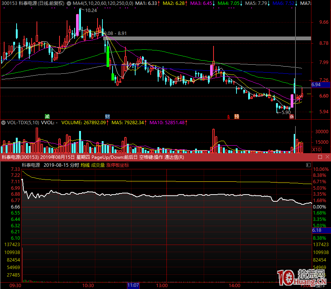Click the 10:30 time axis label

[88, 286]
